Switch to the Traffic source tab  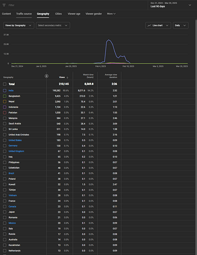point(24,14)
